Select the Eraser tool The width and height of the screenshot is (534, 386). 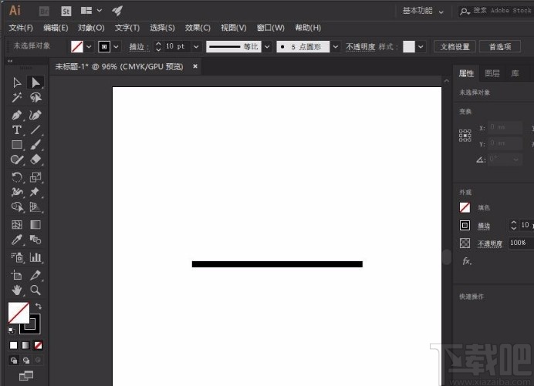(x=35, y=159)
